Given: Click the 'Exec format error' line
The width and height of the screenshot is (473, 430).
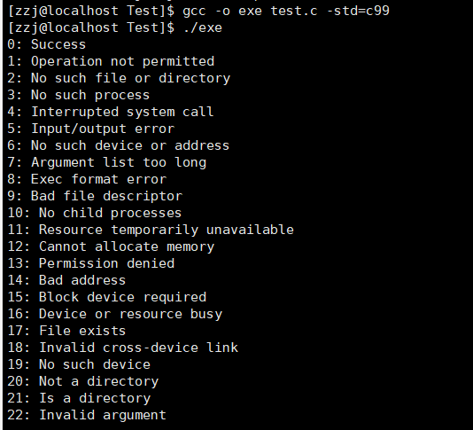Looking at the screenshot, I should tap(87, 179).
